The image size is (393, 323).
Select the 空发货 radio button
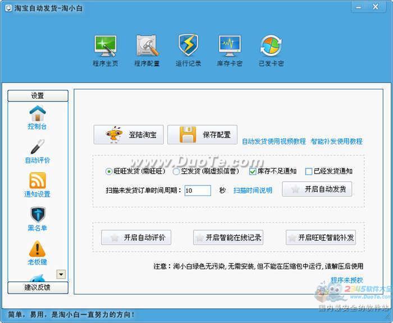(x=176, y=171)
